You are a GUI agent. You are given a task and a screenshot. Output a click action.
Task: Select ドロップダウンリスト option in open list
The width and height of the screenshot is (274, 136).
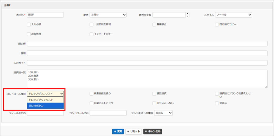click(45, 100)
